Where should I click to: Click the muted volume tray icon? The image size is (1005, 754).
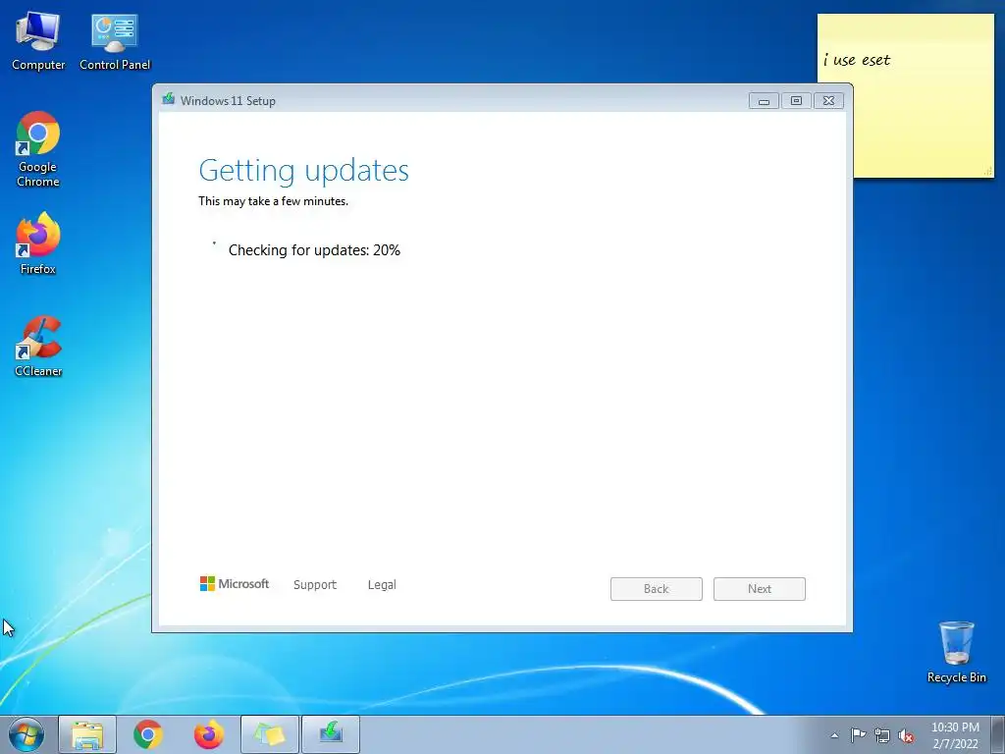click(x=906, y=735)
